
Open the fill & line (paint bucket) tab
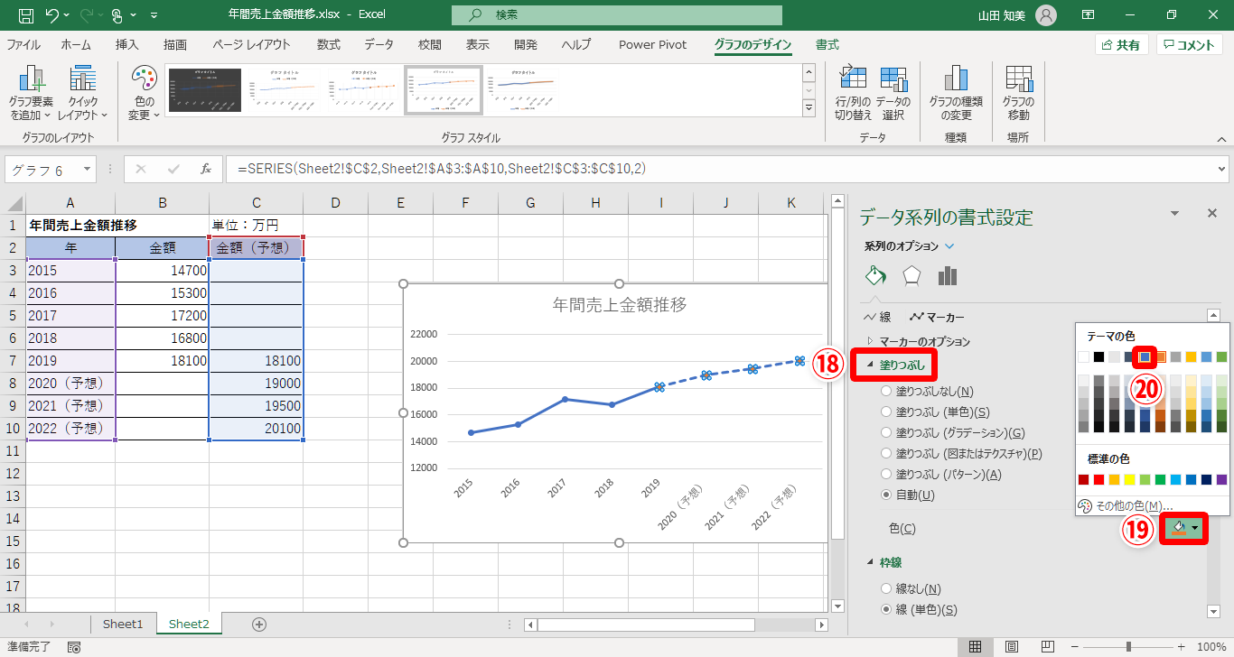coord(875,275)
